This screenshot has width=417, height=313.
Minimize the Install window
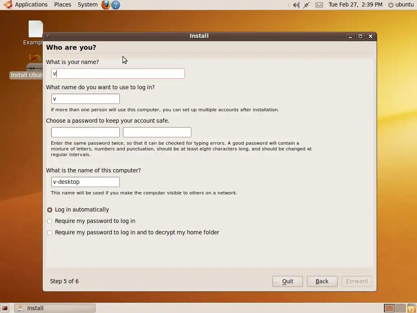click(x=350, y=36)
